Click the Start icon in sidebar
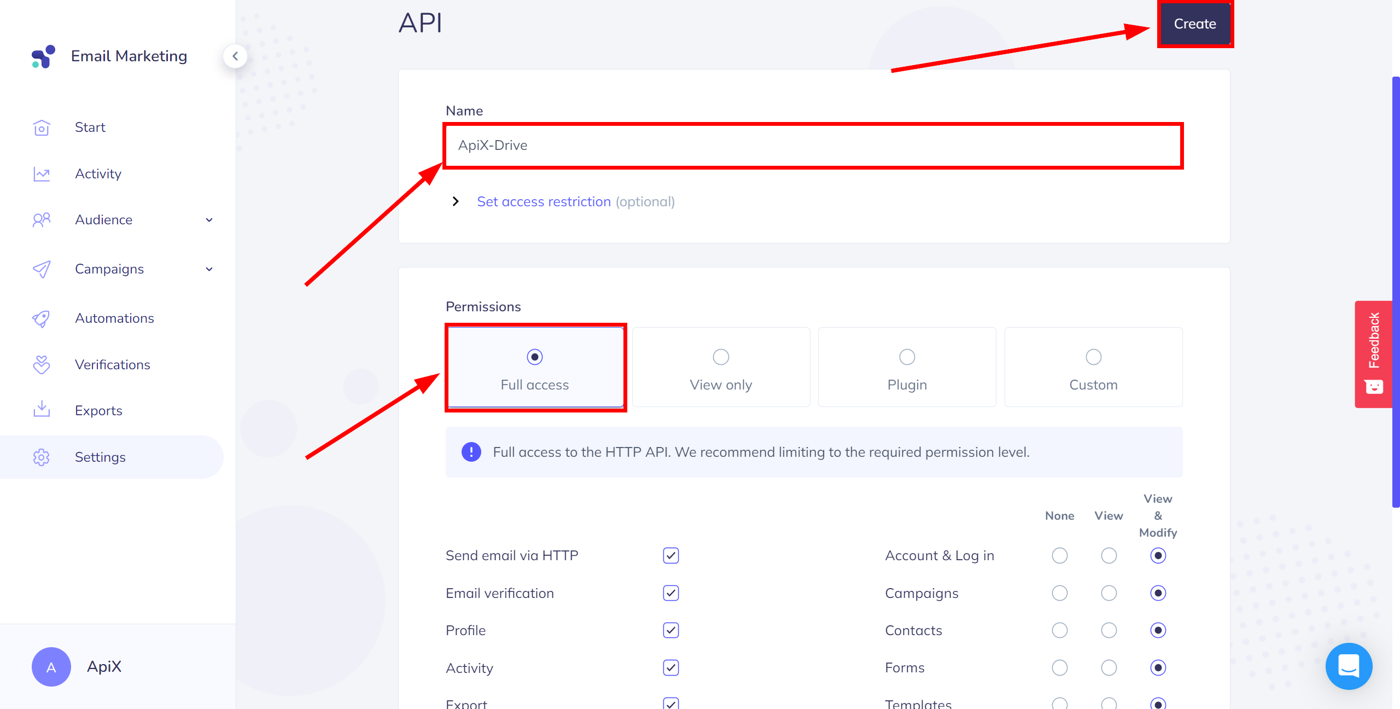The image size is (1400, 709). click(42, 127)
